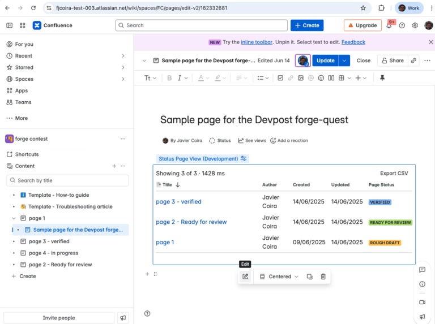The image size is (435, 324).
Task: Collapse the page header chevron
Action: (x=144, y=61)
